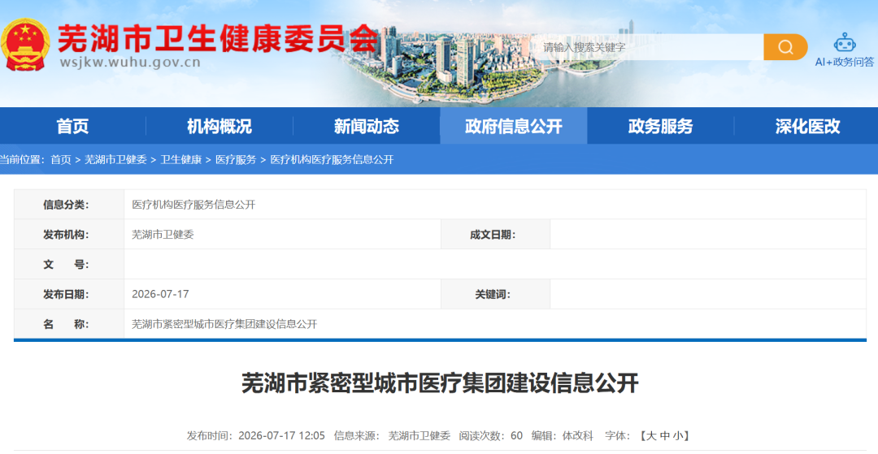Click the 卫生健康 breadcrumb link

(180, 160)
